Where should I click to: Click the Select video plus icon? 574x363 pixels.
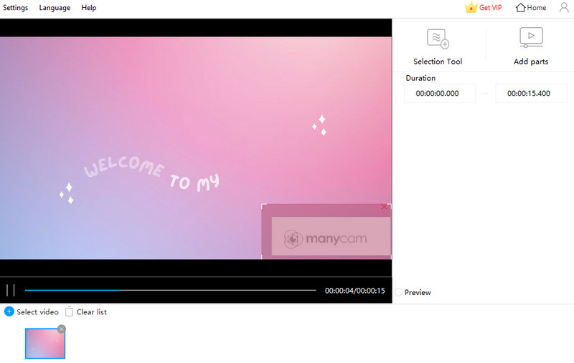[9, 311]
